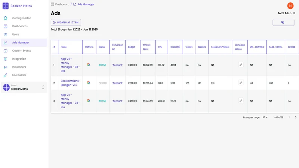Click the URL_CHANGES column header
The height and width of the screenshot is (168, 299).
(x=257, y=47)
